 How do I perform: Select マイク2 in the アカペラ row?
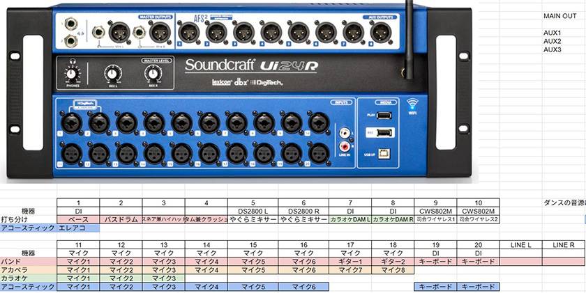[x=121, y=270]
